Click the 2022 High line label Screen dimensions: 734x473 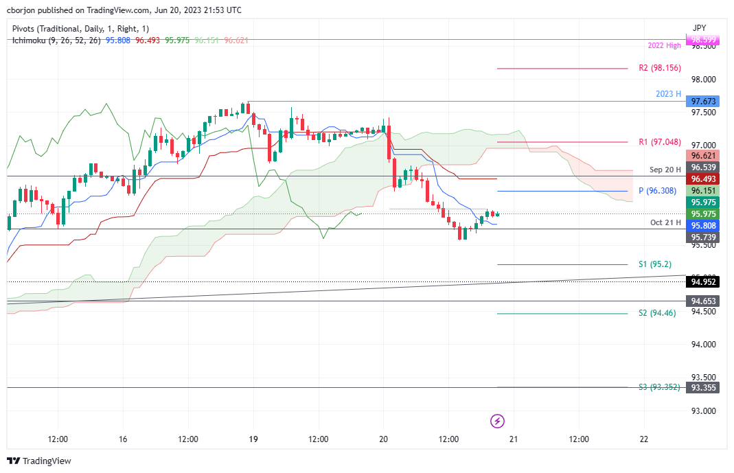tap(664, 45)
